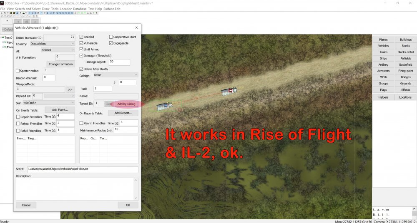Select the Airfields category in right panel
The width and height of the screenshot is (417, 223).
pos(405,58)
